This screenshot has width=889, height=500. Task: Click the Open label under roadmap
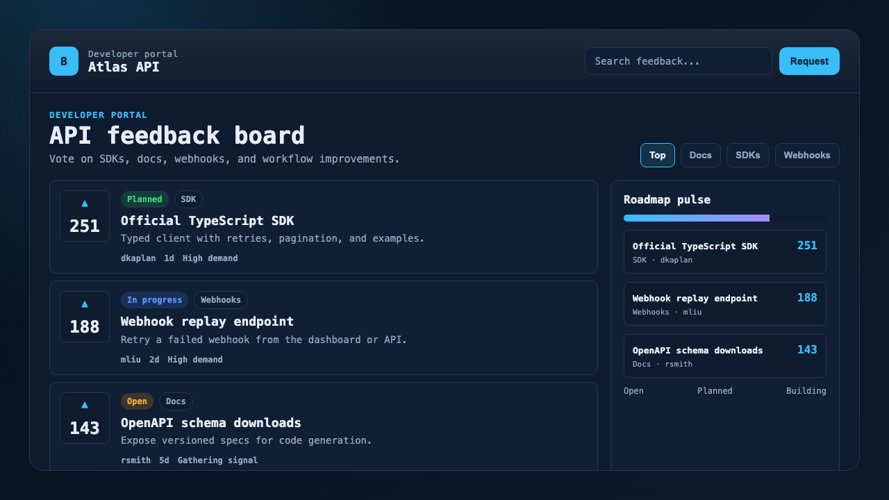[633, 391]
